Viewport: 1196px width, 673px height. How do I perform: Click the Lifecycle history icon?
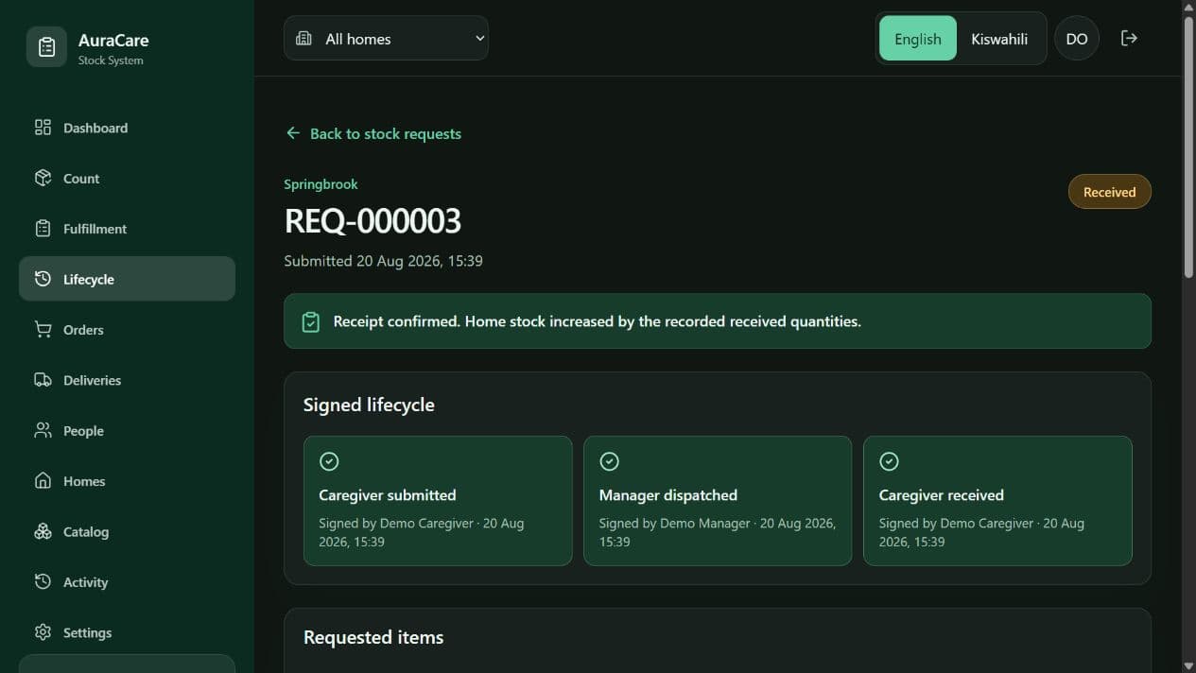43,279
